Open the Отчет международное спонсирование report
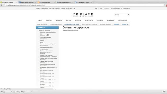 point(45,38)
